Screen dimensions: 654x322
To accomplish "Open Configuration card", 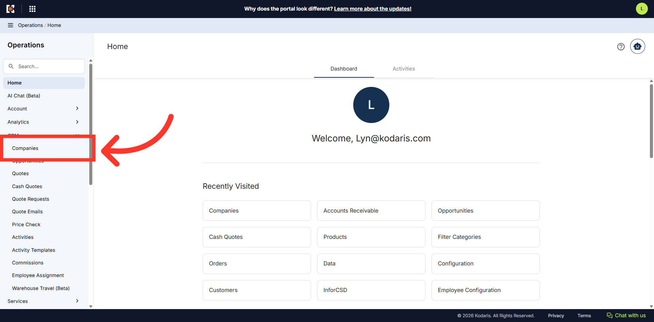I will click(486, 264).
